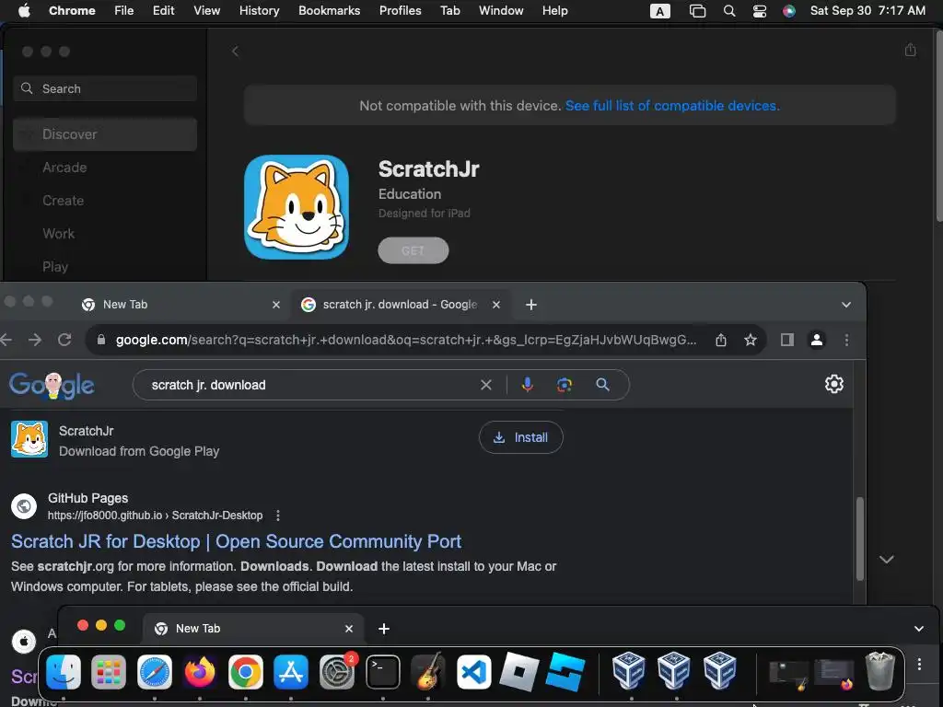Switch to the scratch jr. download tab
The image size is (943, 707).
pos(400,305)
